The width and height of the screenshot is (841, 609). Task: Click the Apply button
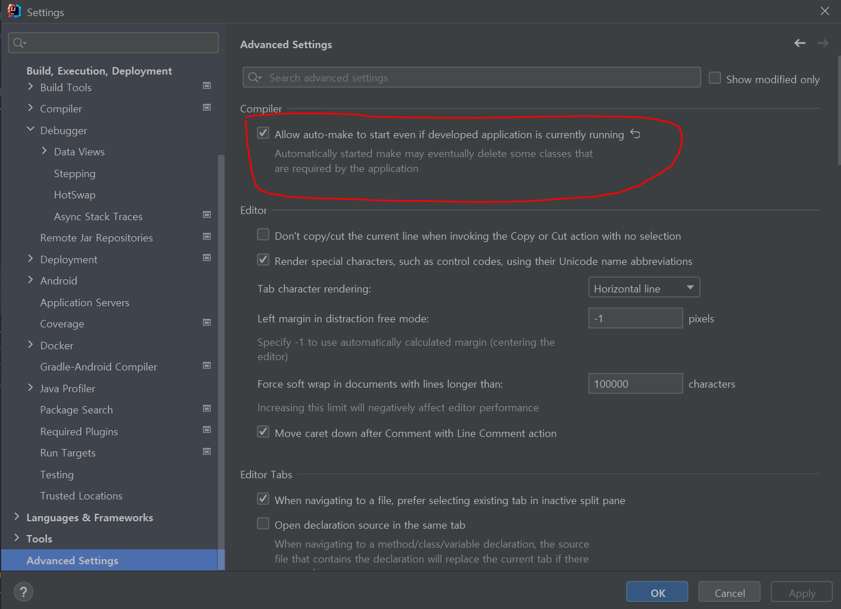[801, 591]
